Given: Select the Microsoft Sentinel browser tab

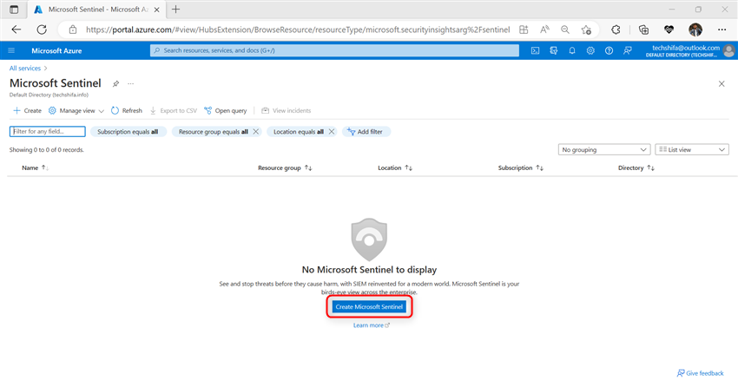Looking at the screenshot, I should pos(96,10).
